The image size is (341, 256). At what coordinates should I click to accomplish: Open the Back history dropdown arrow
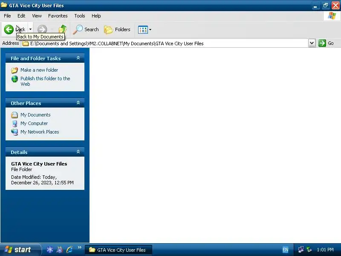pos(30,29)
